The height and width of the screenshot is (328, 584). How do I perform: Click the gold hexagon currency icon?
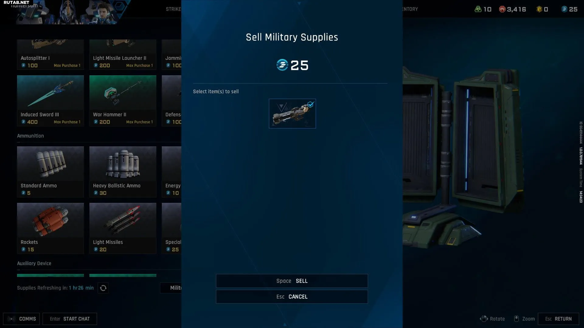click(539, 9)
